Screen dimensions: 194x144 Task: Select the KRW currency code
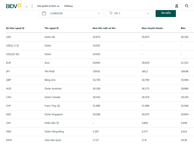pyautogui.click(x=9, y=140)
